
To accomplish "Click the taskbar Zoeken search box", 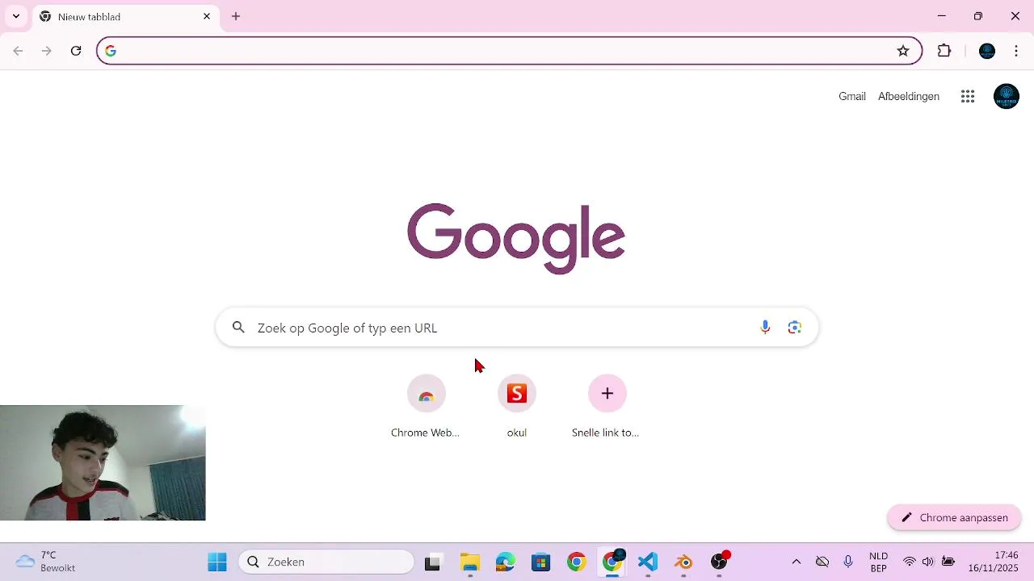I will pyautogui.click(x=326, y=562).
